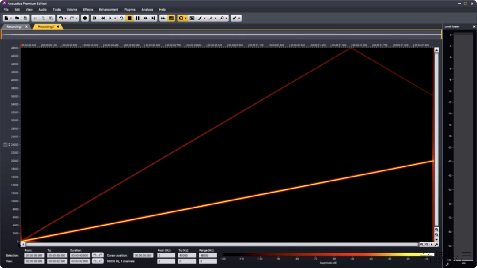Viewport: 477px width, 268px height.
Task: Open Level Meter settings wrench icon
Action: pos(447,264)
